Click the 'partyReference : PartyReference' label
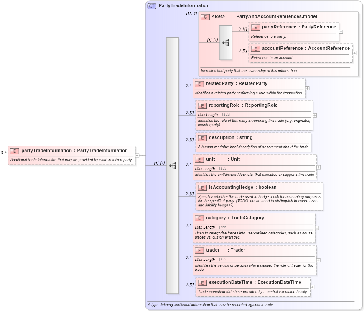 tap(299, 27)
